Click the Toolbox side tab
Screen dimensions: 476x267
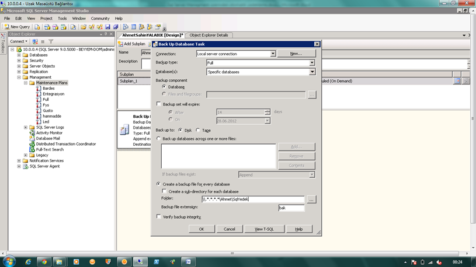[3, 43]
